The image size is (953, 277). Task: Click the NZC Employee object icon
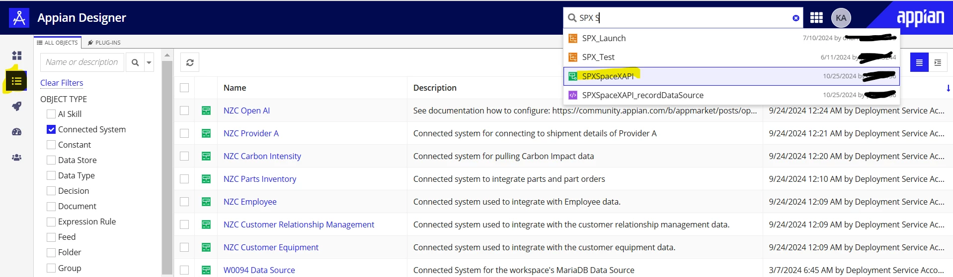[x=206, y=202]
